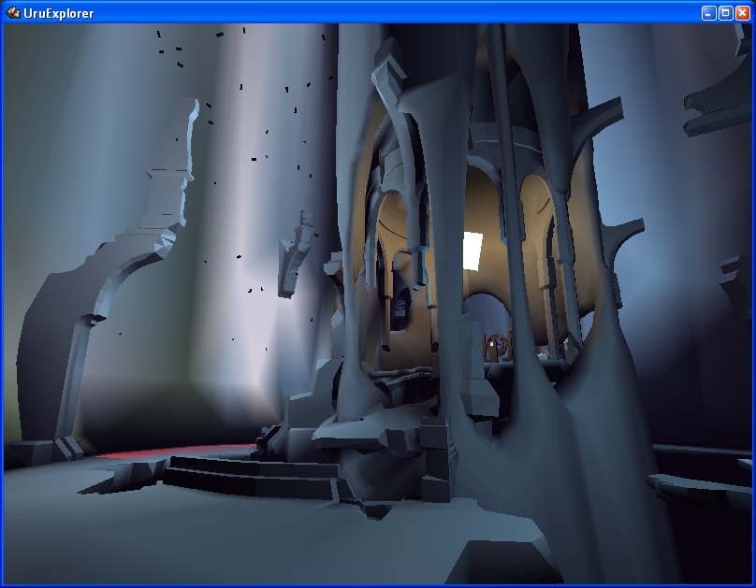Viewport: 756px width, 588px height.
Task: Click the dark recessed doorway inside the chamber
Action: point(400,310)
